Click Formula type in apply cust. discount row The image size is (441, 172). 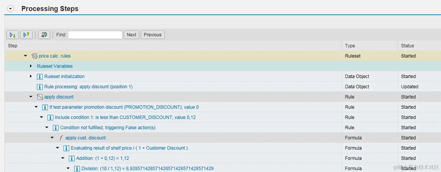pyautogui.click(x=353, y=138)
